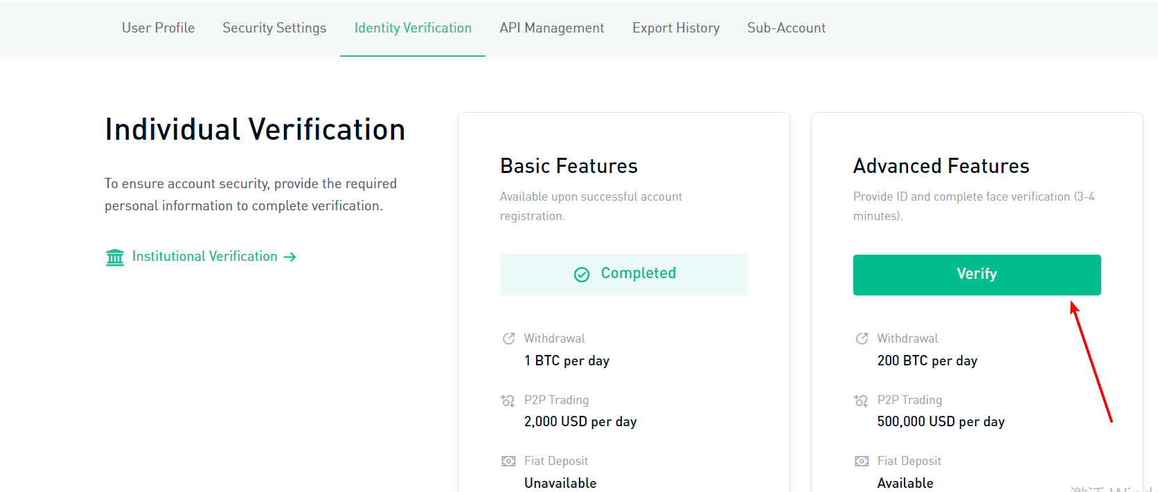The image size is (1158, 492).
Task: Click the 'Unavailable' fiat deposit text
Action: pos(560,483)
